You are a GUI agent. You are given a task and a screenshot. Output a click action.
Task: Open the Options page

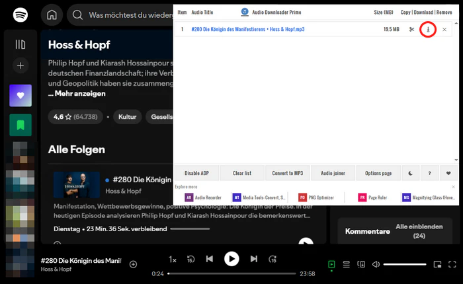click(x=378, y=173)
